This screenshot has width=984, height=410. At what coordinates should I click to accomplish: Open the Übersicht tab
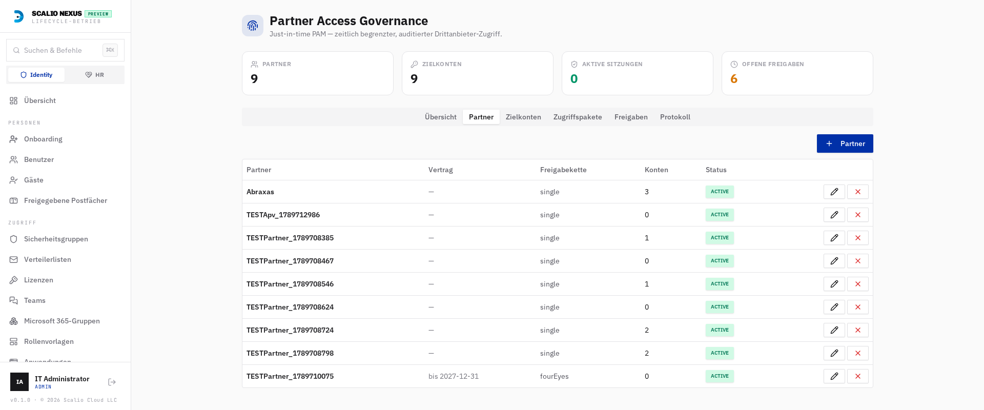coord(441,117)
